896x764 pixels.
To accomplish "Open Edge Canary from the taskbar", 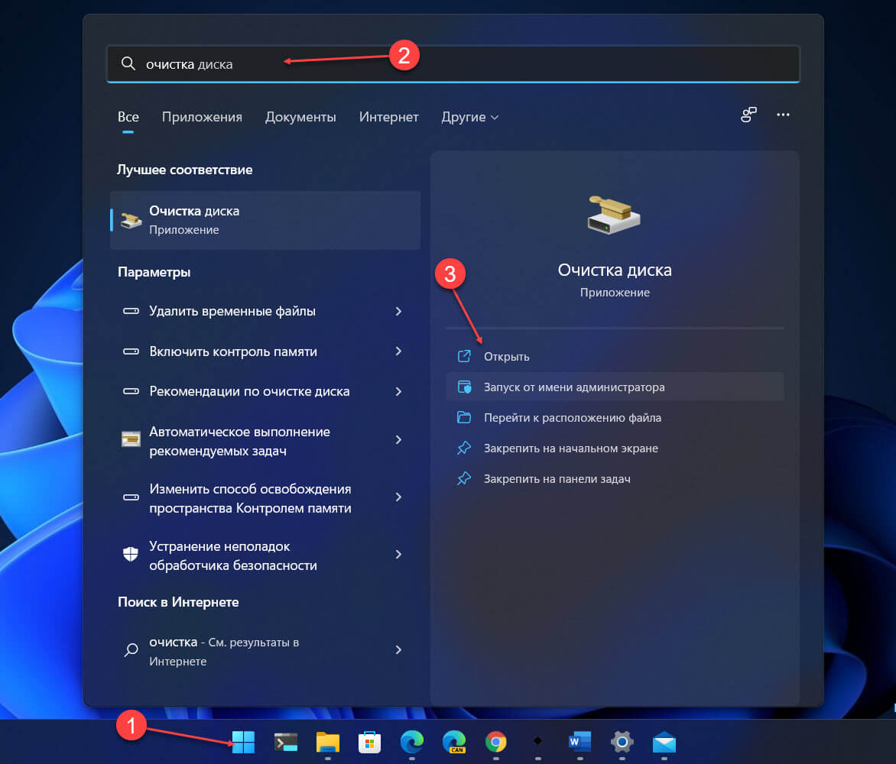I will pyautogui.click(x=453, y=743).
